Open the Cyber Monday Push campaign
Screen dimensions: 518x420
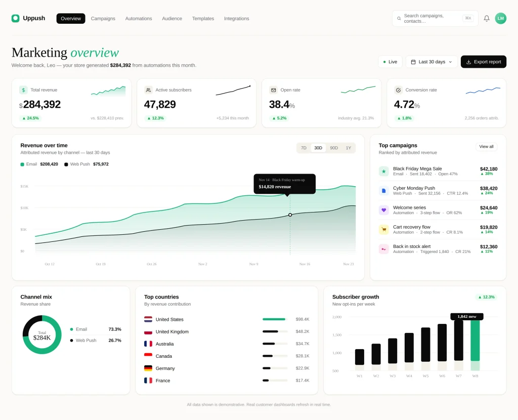click(438, 191)
